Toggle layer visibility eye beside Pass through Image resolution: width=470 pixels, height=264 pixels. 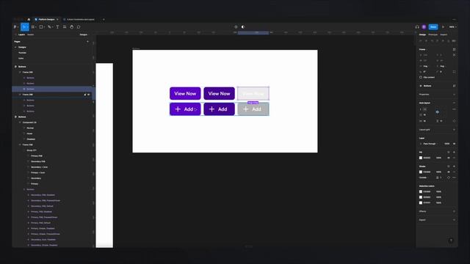(x=454, y=144)
